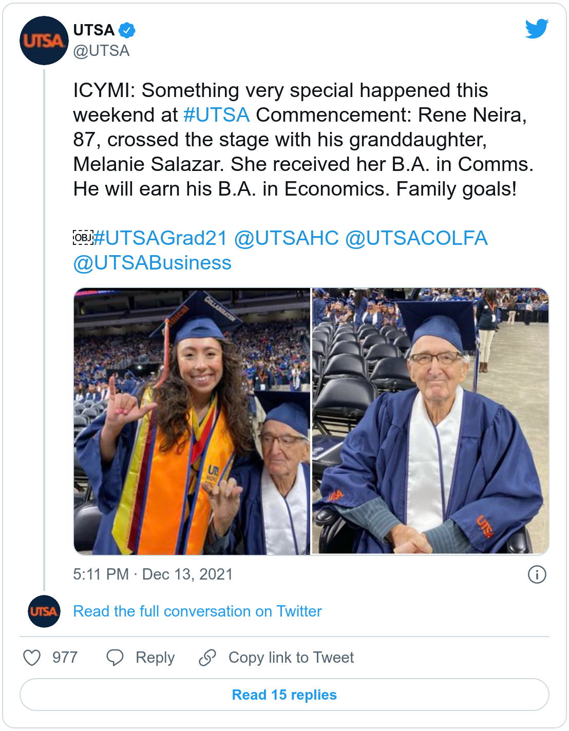Click the reply speech bubble icon

coord(115,658)
